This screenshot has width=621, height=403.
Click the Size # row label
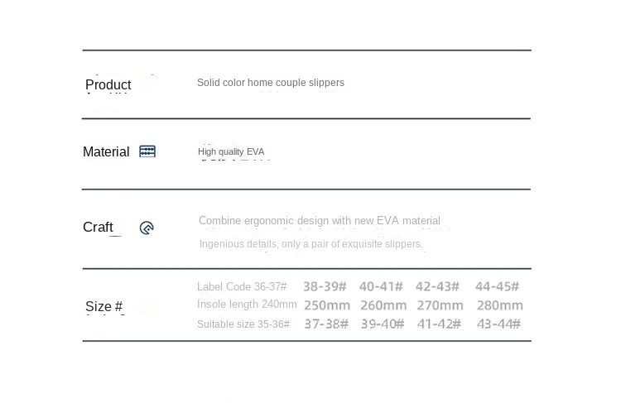coord(103,306)
